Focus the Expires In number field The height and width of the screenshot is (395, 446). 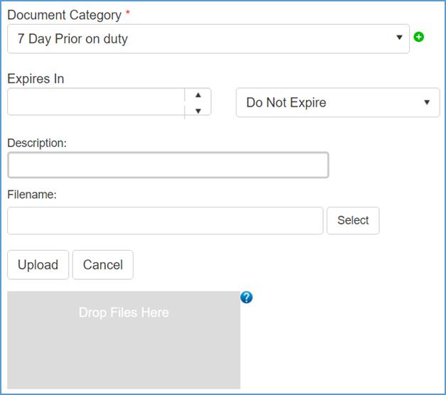(96, 102)
